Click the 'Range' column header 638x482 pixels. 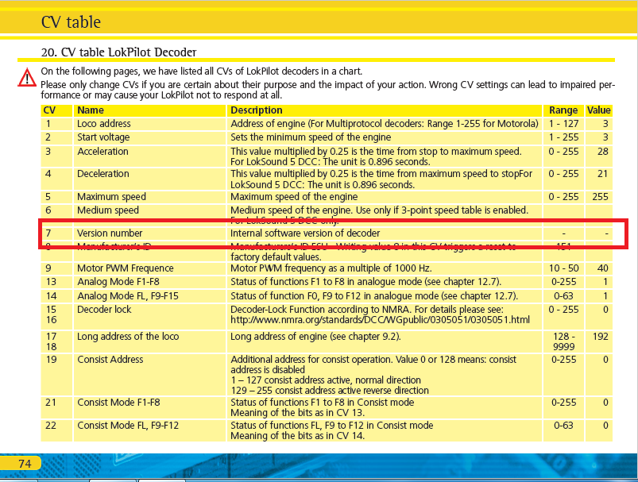[x=563, y=110]
